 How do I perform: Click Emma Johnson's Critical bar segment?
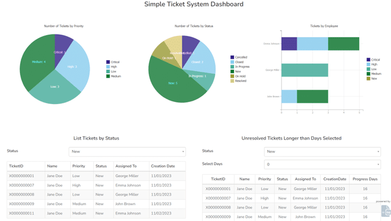pos(289,44)
